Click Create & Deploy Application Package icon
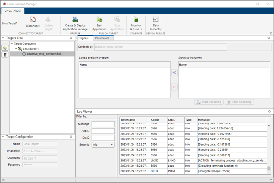274x183 pixels. (75, 20)
